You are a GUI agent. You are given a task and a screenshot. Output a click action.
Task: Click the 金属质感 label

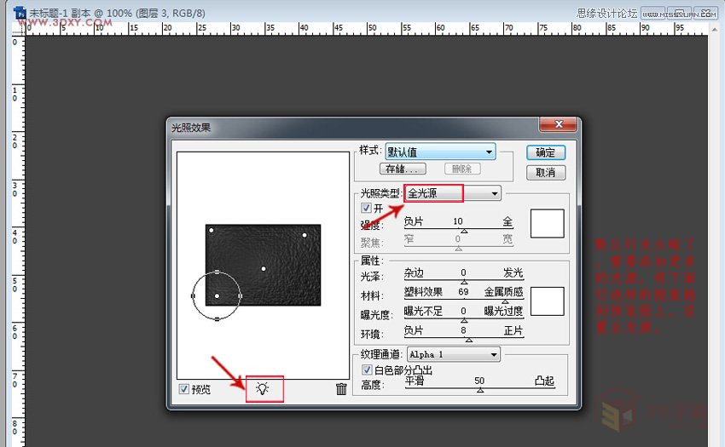coord(503,292)
